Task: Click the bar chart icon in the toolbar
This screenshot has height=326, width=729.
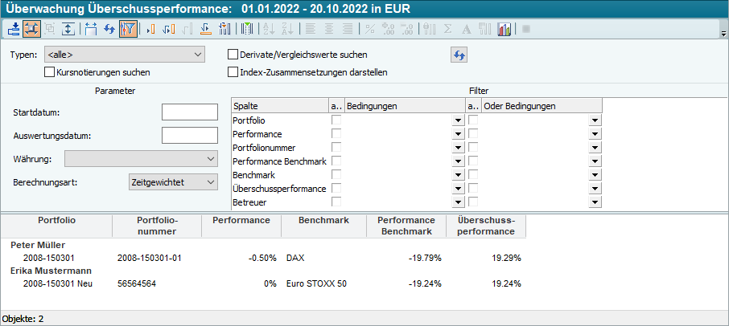Action: [505, 29]
